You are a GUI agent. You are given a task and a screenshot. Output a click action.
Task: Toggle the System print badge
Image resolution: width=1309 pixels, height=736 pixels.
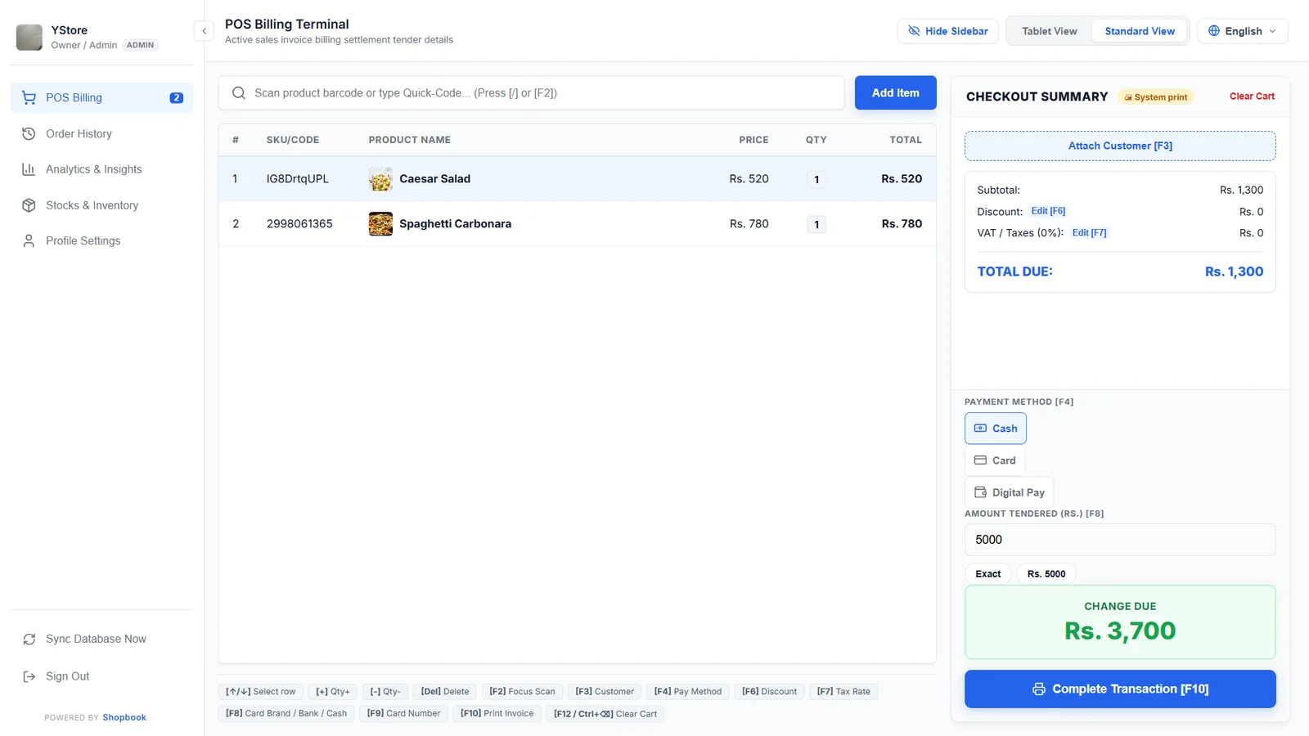1155,97
